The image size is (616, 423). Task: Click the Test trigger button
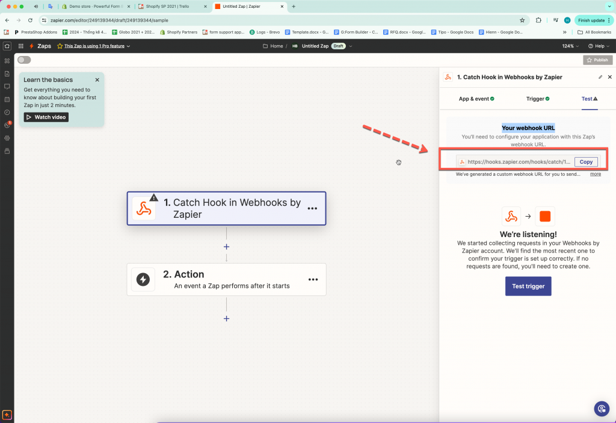pos(528,286)
